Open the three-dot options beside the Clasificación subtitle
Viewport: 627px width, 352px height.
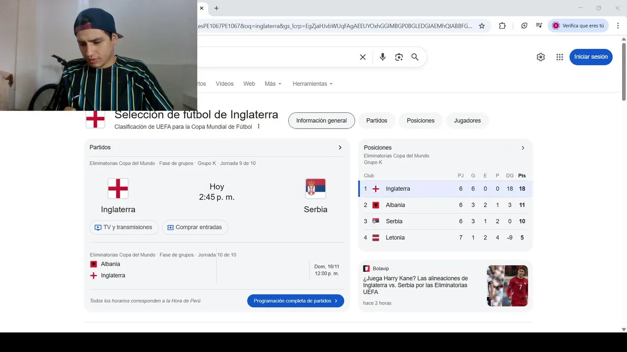point(259,127)
